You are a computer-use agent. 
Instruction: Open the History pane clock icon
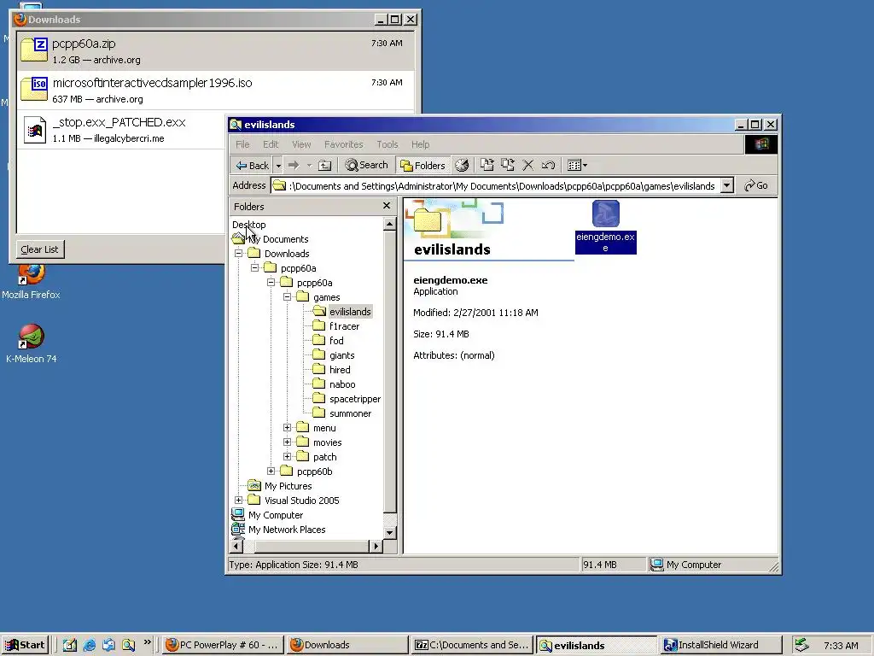click(x=462, y=165)
